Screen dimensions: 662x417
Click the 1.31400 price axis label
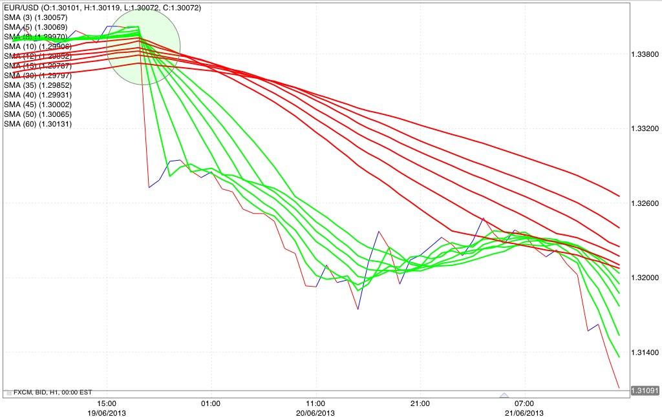[645, 352]
